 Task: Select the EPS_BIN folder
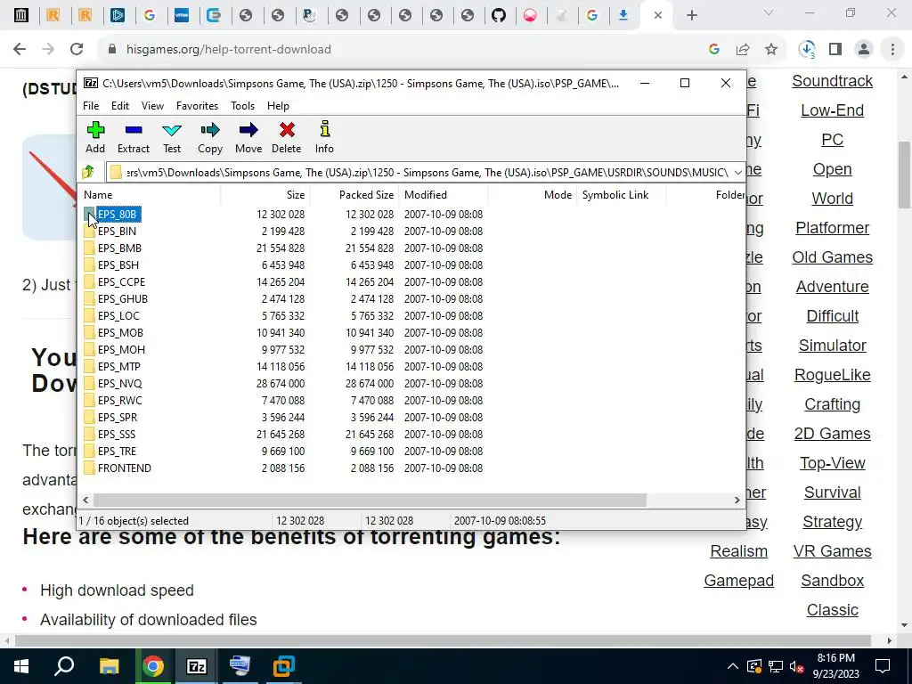pos(117,231)
